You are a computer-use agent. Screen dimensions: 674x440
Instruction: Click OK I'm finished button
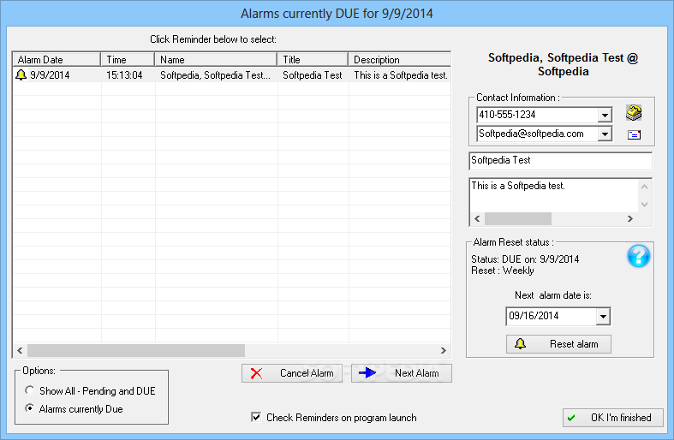pos(613,417)
